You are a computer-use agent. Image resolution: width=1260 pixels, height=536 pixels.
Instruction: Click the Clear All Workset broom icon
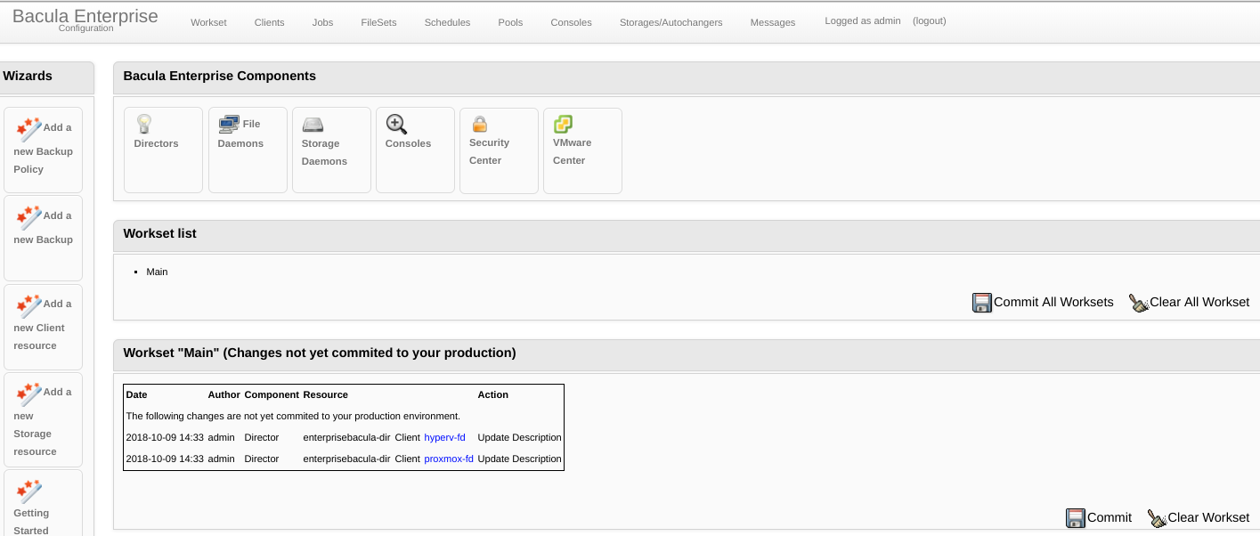click(1139, 303)
